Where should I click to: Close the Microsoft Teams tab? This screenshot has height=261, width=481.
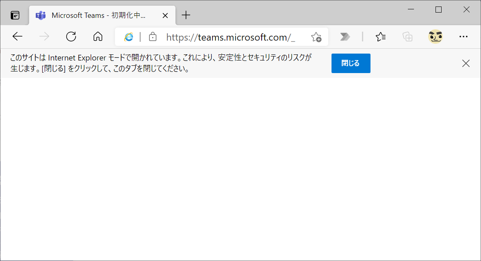click(x=165, y=15)
